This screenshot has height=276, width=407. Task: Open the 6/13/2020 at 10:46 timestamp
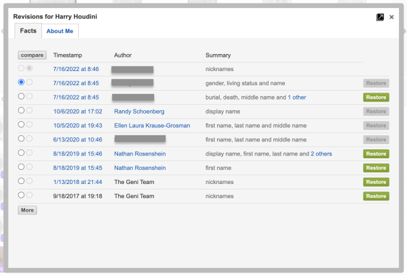[75, 139]
